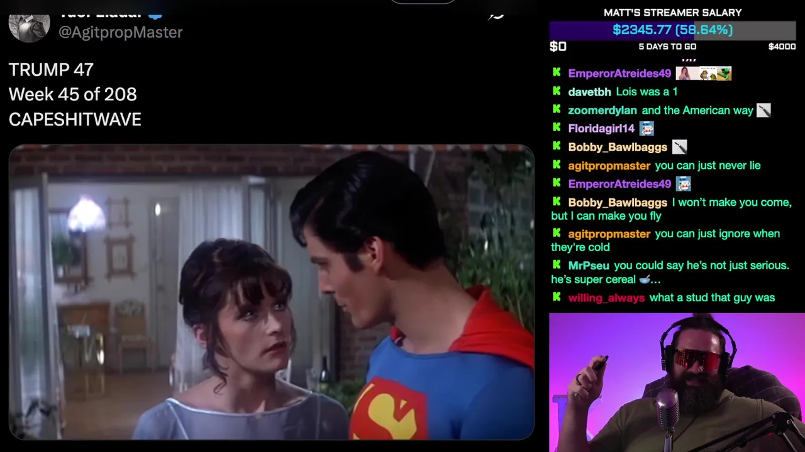This screenshot has height=452, width=805.
Task: Open the @AgitpropMaster handle link
Action: (x=120, y=32)
